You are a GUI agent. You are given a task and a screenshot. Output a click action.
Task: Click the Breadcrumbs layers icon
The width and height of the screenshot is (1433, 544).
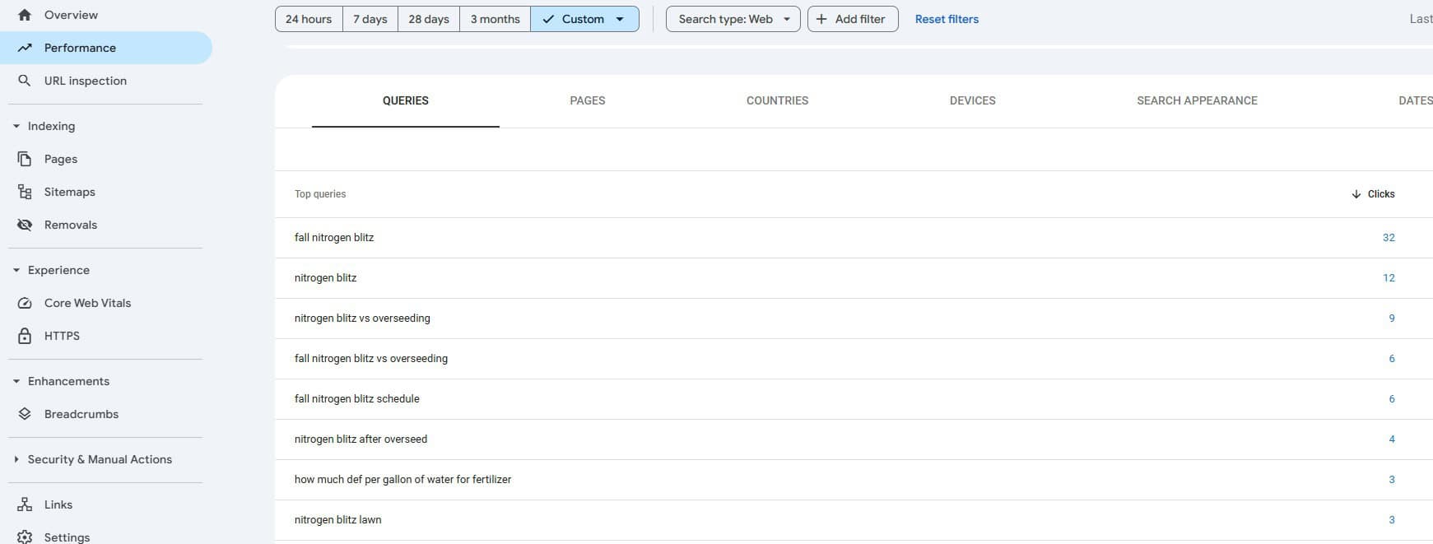coord(25,414)
